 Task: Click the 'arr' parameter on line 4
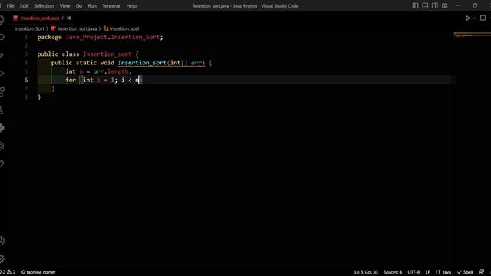[x=196, y=63]
